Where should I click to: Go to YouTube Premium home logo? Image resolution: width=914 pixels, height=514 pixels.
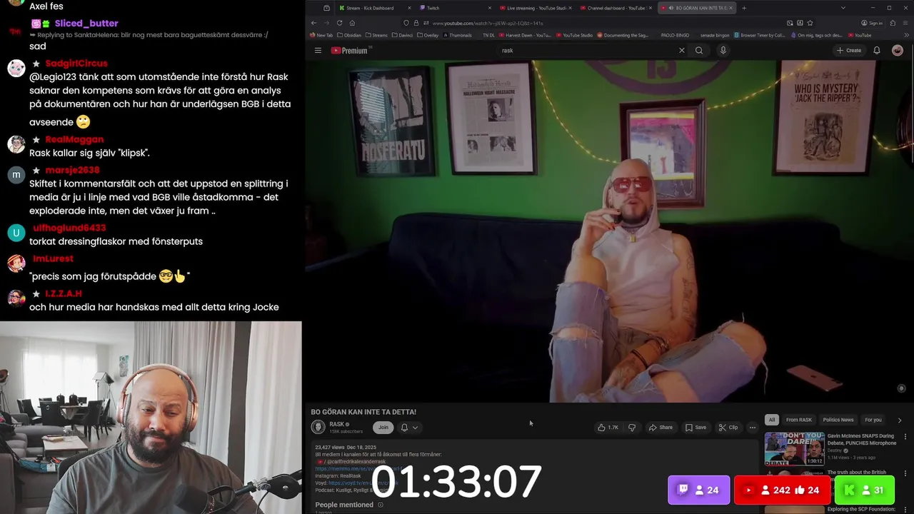click(350, 51)
